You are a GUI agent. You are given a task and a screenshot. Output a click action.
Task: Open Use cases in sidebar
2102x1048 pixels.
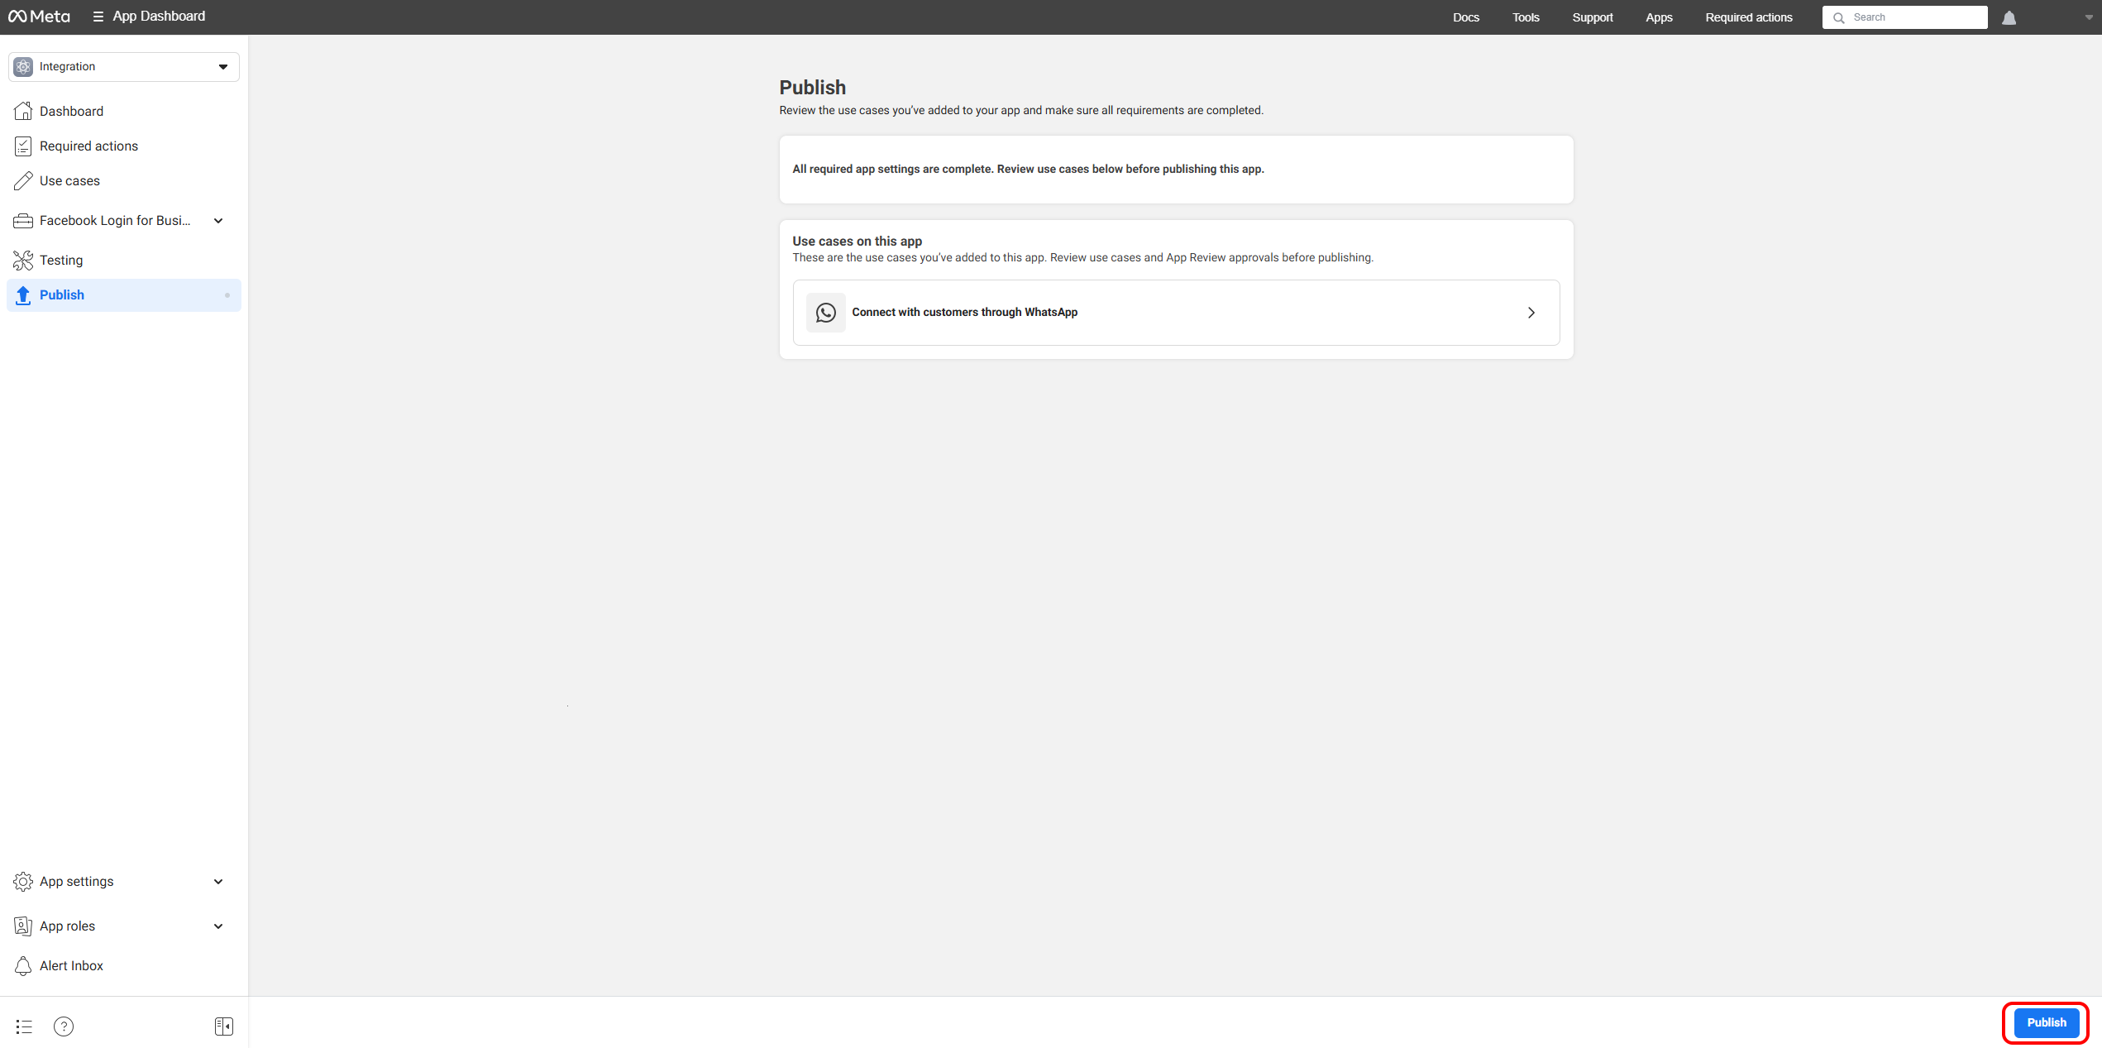click(x=124, y=181)
